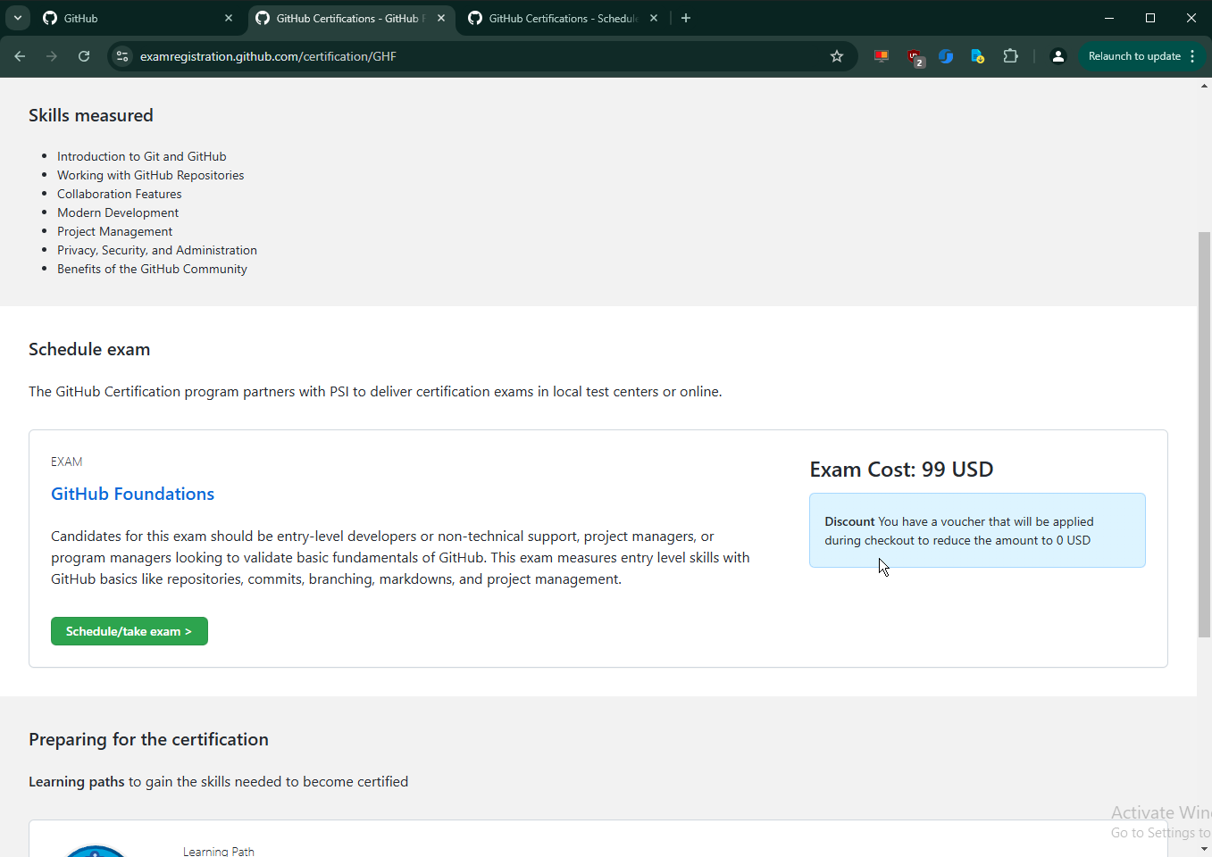
Task: Click Schedule/take exam button
Action: pos(130,631)
